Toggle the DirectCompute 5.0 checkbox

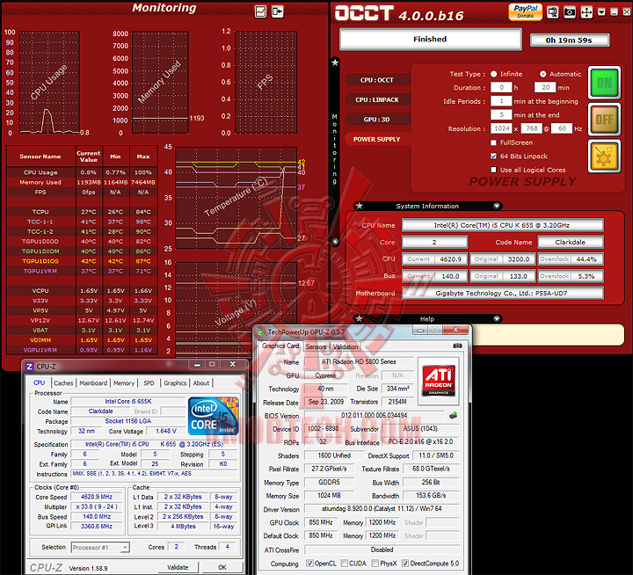[405, 563]
